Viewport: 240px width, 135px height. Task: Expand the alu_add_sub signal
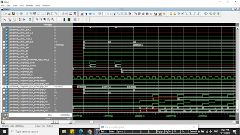pos(4,42)
